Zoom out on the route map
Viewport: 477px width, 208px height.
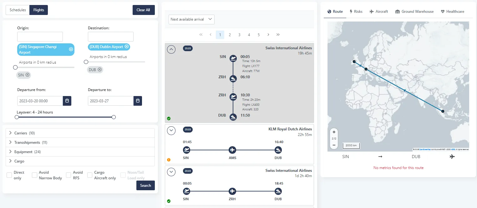point(334,145)
